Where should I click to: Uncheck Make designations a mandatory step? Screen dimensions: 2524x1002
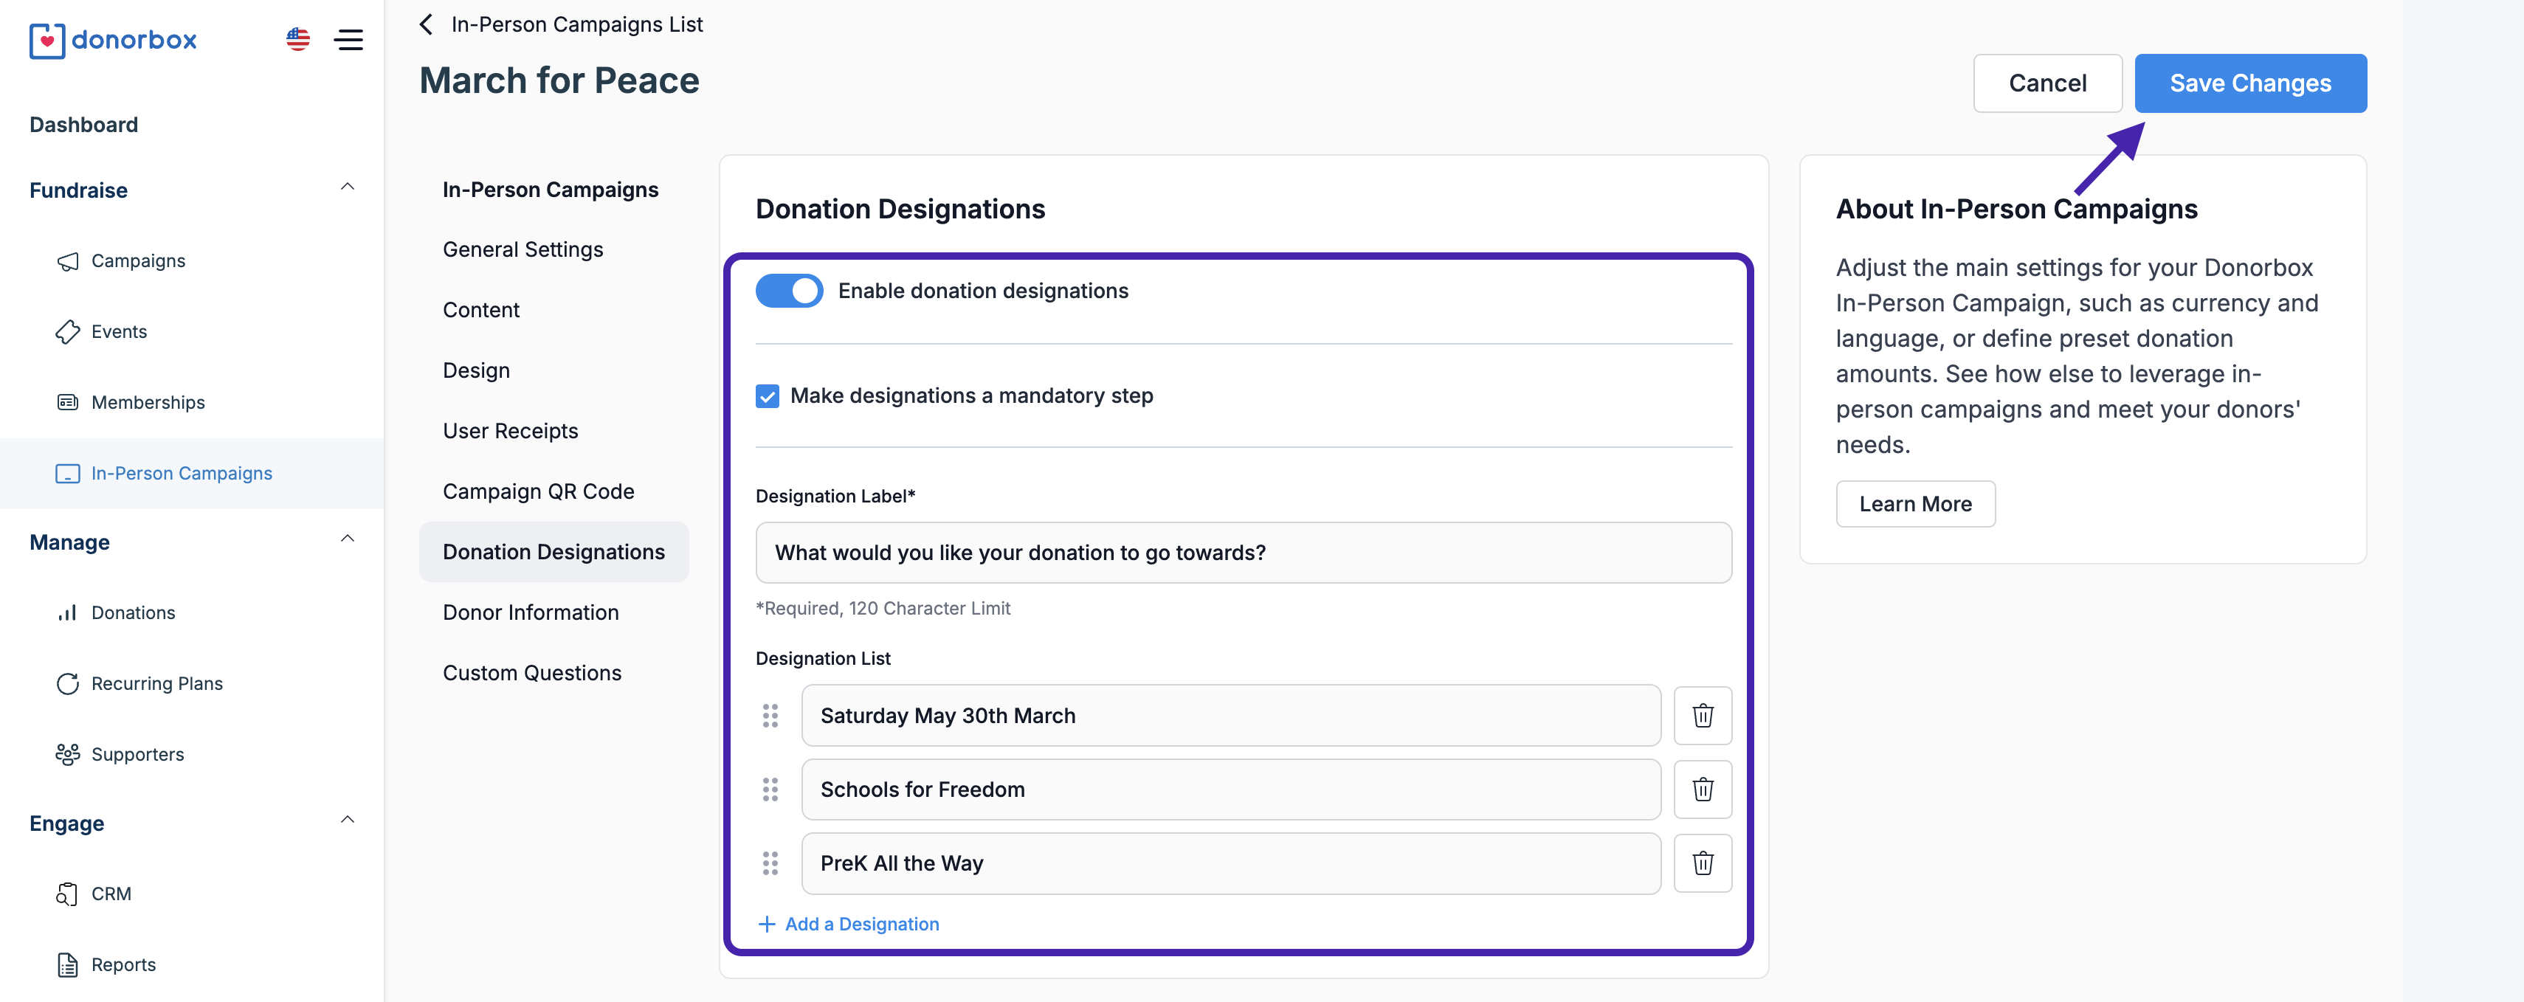[x=768, y=395]
